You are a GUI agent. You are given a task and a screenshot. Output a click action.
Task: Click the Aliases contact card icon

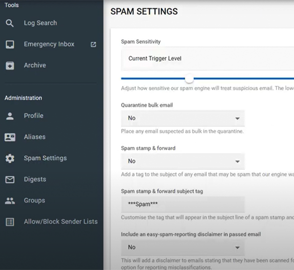click(x=10, y=137)
